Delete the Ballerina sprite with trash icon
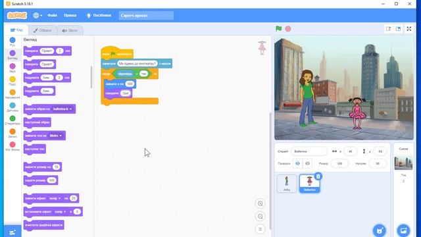 click(318, 176)
